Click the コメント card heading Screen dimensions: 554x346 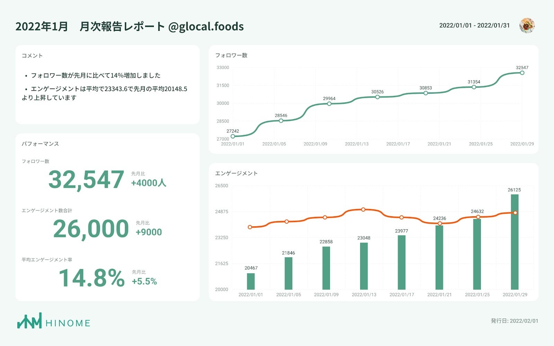tap(32, 56)
